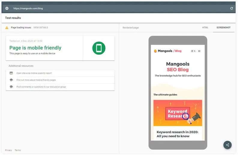
Task: Open the hamburger menu in phone preview
Action: 199,51
